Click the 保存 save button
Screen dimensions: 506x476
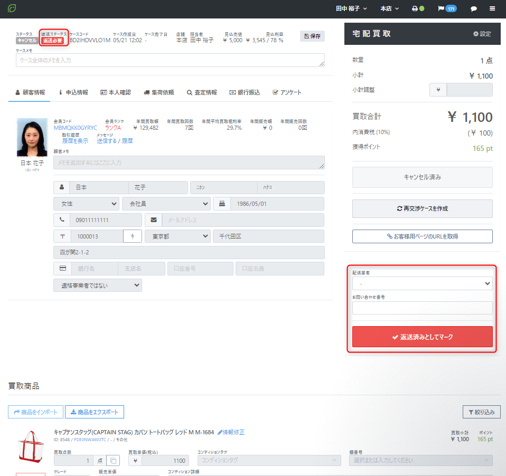coord(312,36)
